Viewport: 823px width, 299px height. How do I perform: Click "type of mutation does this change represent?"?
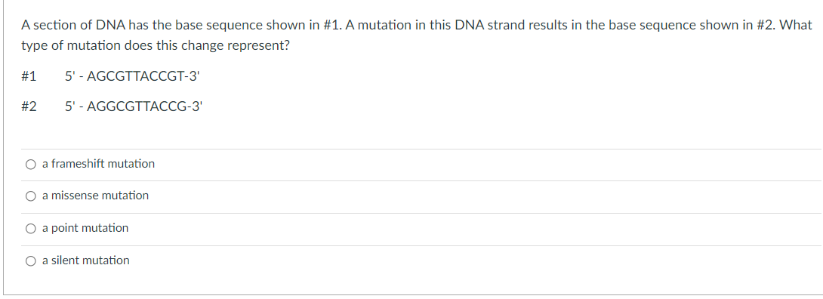pyautogui.click(x=156, y=45)
